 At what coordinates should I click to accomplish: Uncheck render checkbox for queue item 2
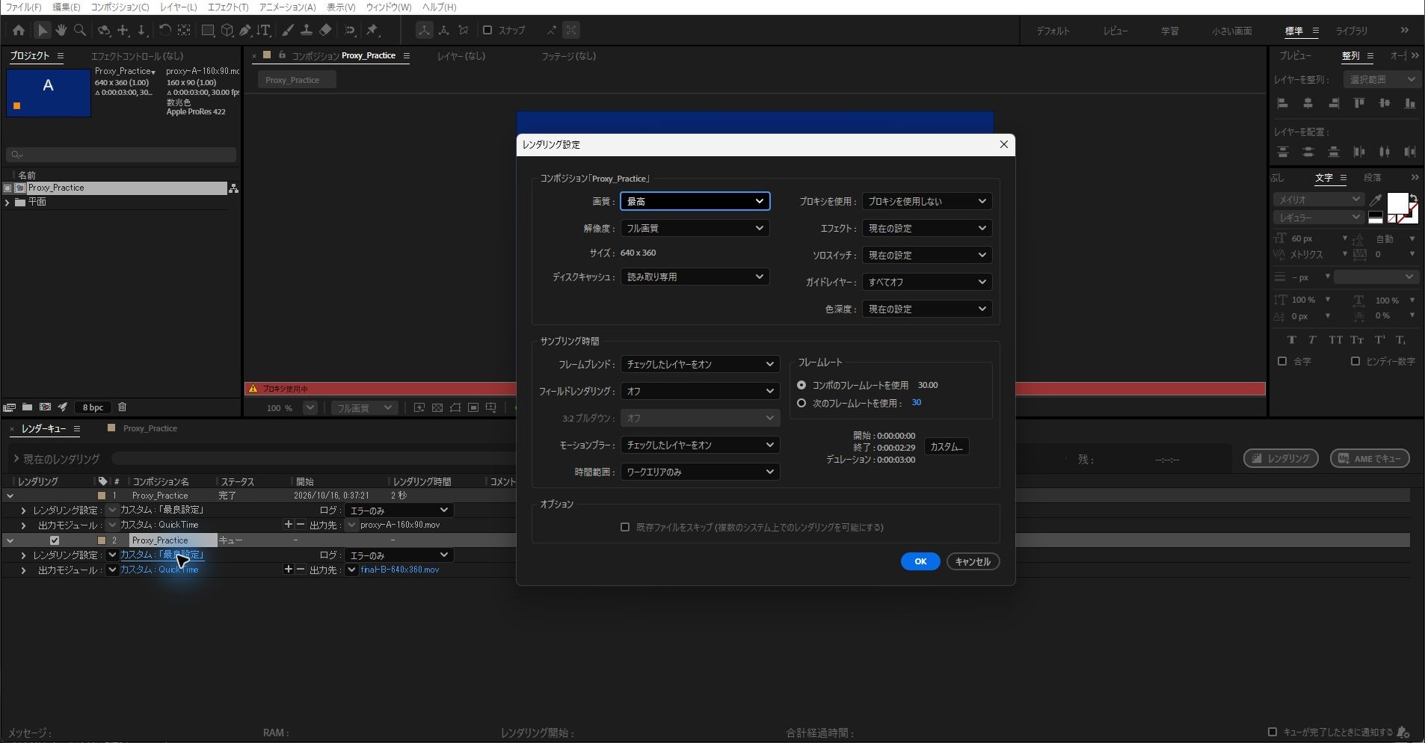(54, 540)
